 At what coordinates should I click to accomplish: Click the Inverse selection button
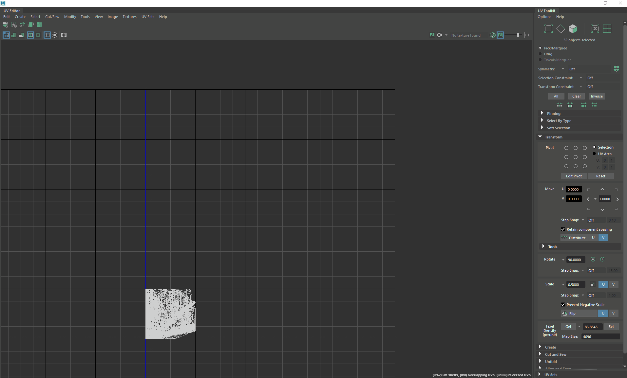597,96
